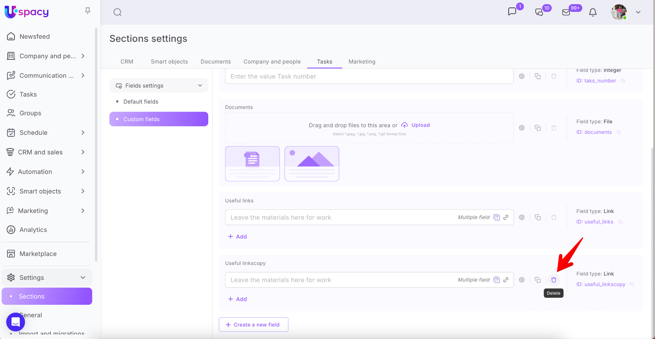Open mail inbox icon with 99+ badge
This screenshot has width=655, height=339.
click(x=566, y=12)
